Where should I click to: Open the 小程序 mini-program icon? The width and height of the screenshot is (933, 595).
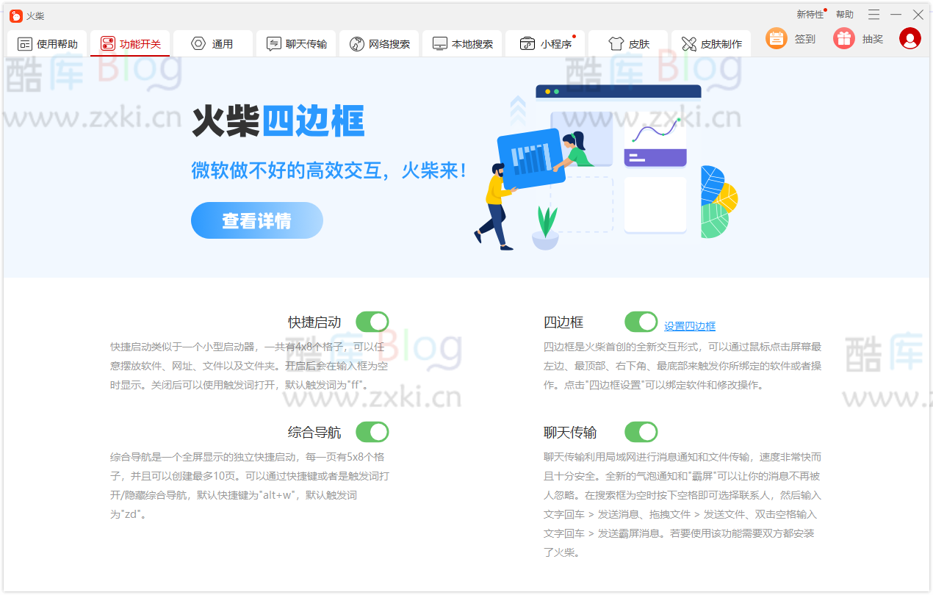[x=526, y=43]
